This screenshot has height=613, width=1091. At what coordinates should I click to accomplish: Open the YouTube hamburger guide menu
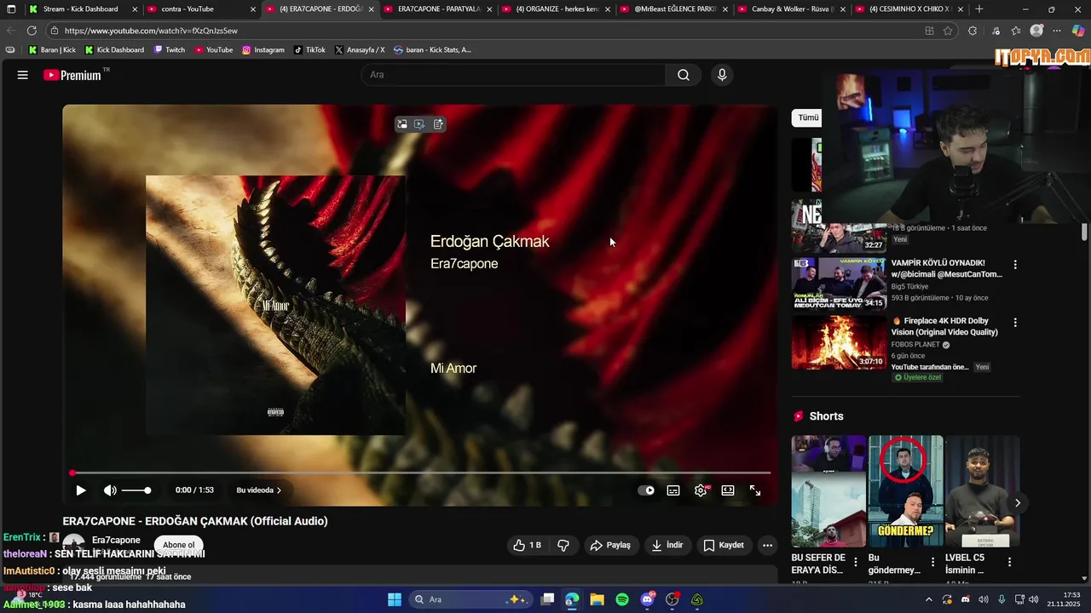(23, 75)
